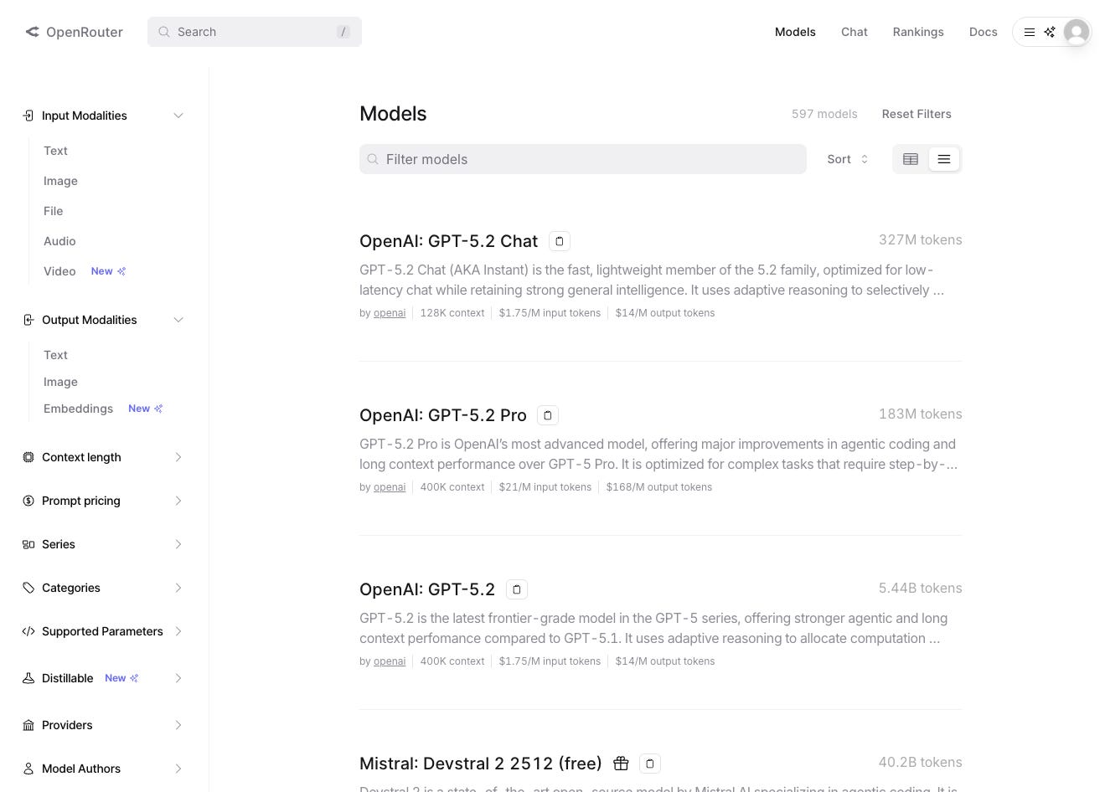The image size is (1105, 792).
Task: Click the Distillable flask icon
Action: click(x=28, y=678)
